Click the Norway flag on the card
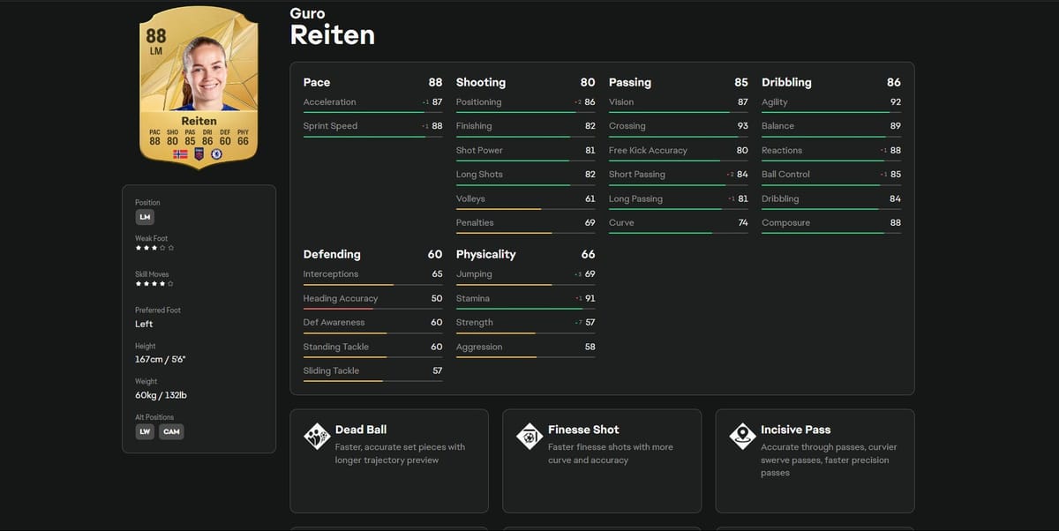 click(180, 153)
